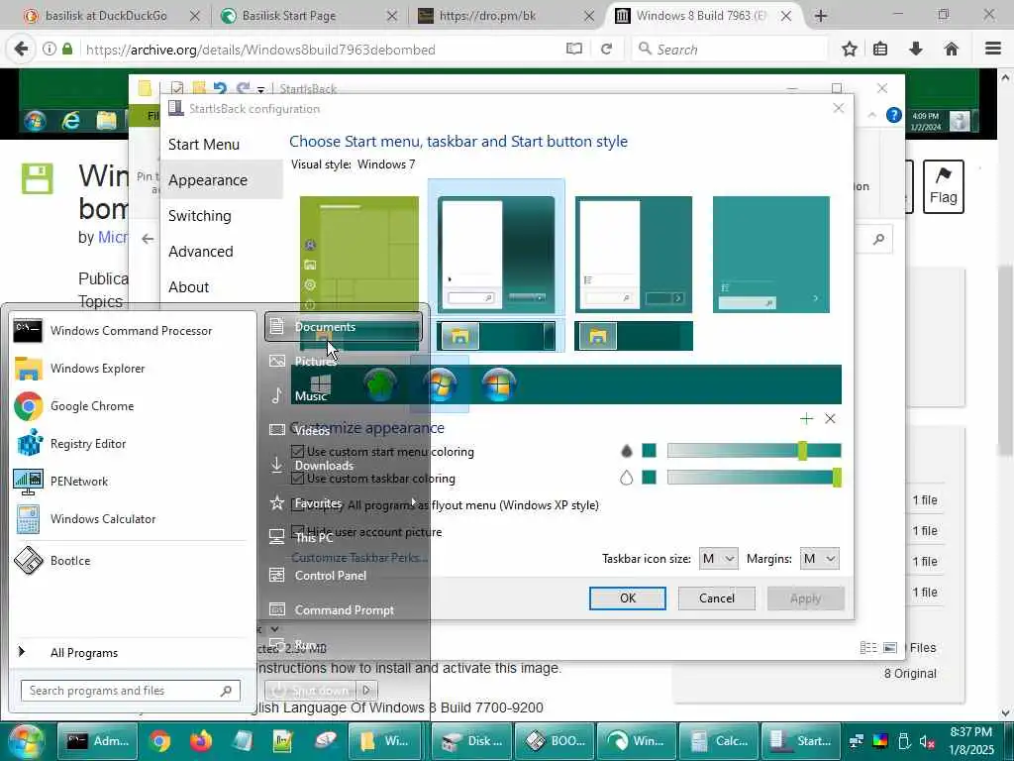Viewport: 1014px width, 761px height.
Task: Open Command Prompt in start menu right pane
Action: (x=344, y=609)
